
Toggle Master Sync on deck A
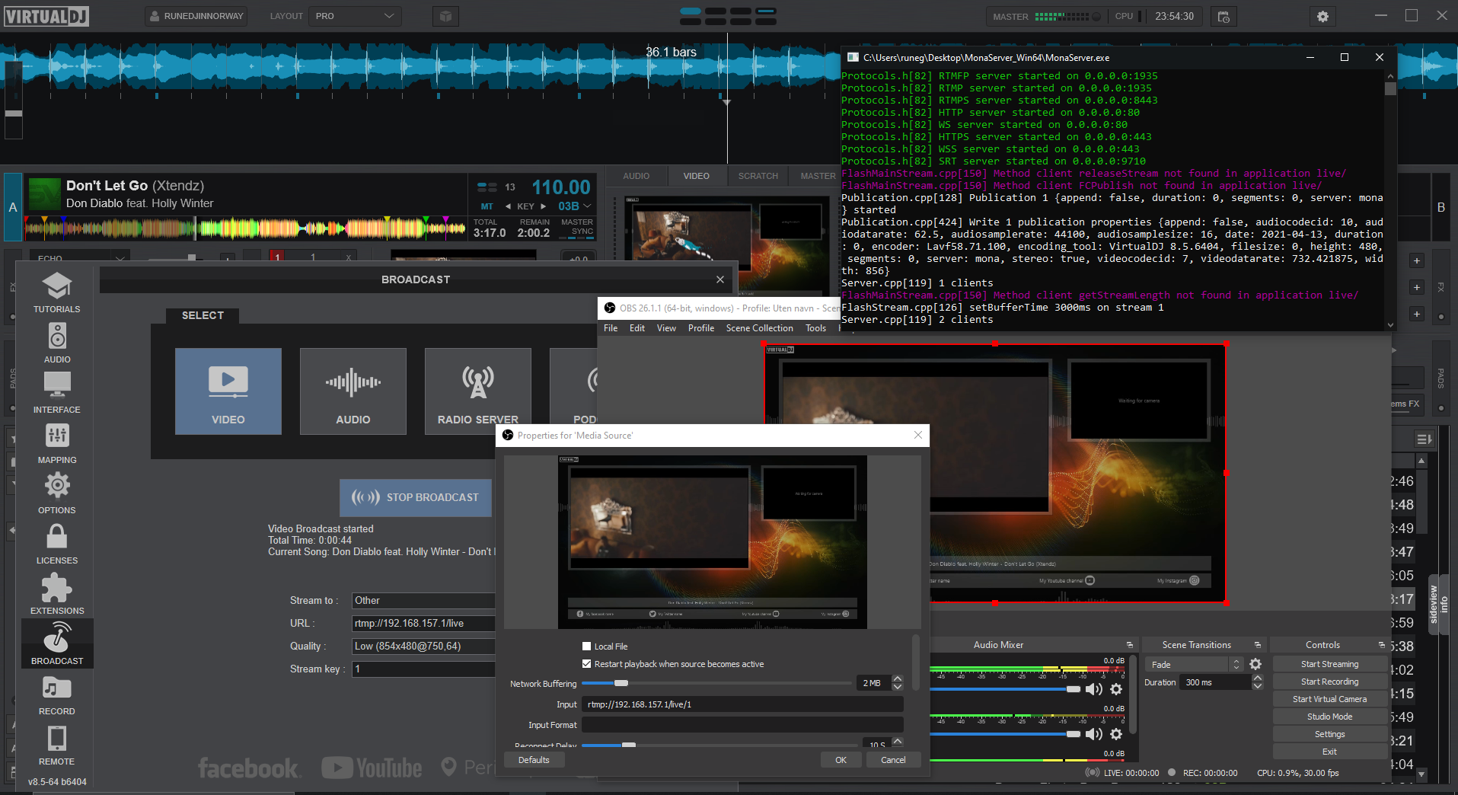pos(577,227)
